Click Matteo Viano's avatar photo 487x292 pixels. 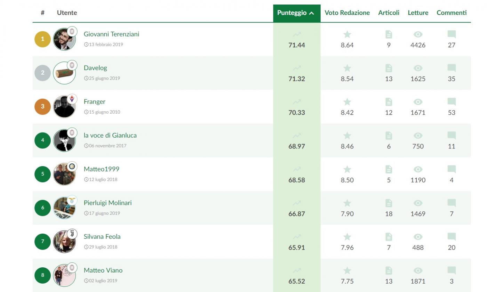tap(64, 275)
